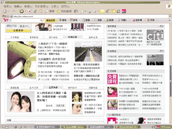Open the Home page icon

pos(40,11)
